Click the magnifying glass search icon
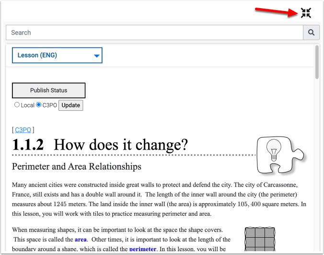The height and width of the screenshot is (255, 324). pos(311,33)
